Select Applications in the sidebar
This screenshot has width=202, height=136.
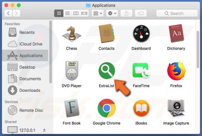pyautogui.click(x=25, y=56)
